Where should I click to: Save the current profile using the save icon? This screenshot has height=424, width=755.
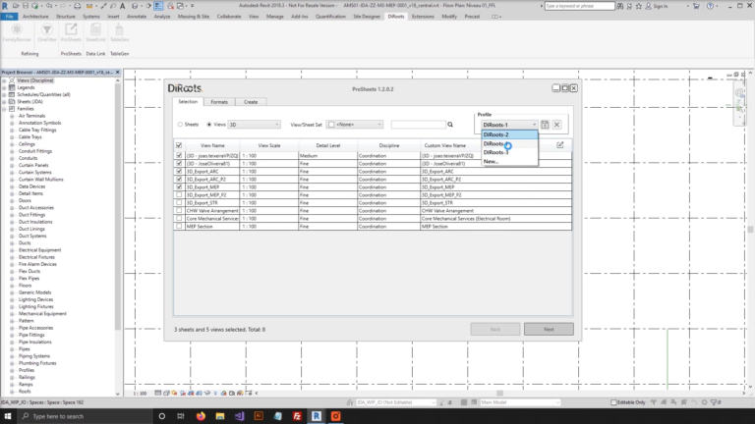(x=545, y=125)
